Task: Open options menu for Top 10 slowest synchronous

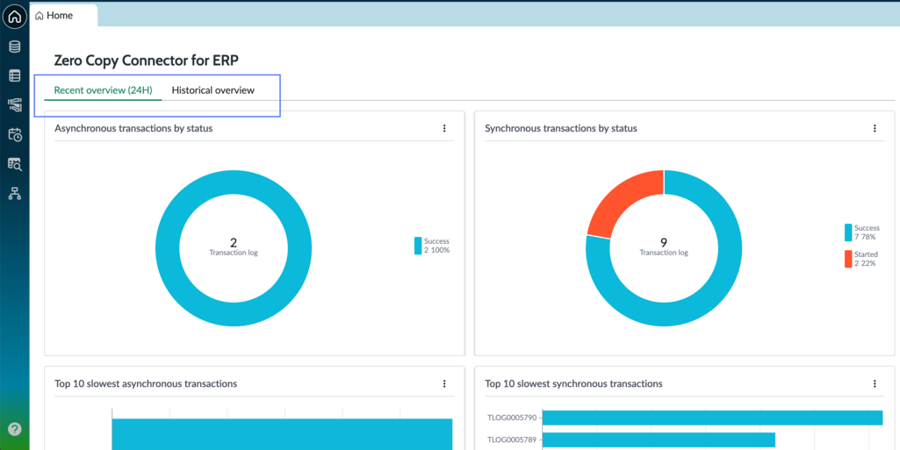Action: (x=875, y=383)
